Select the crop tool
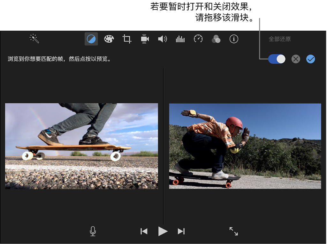 click(127, 39)
